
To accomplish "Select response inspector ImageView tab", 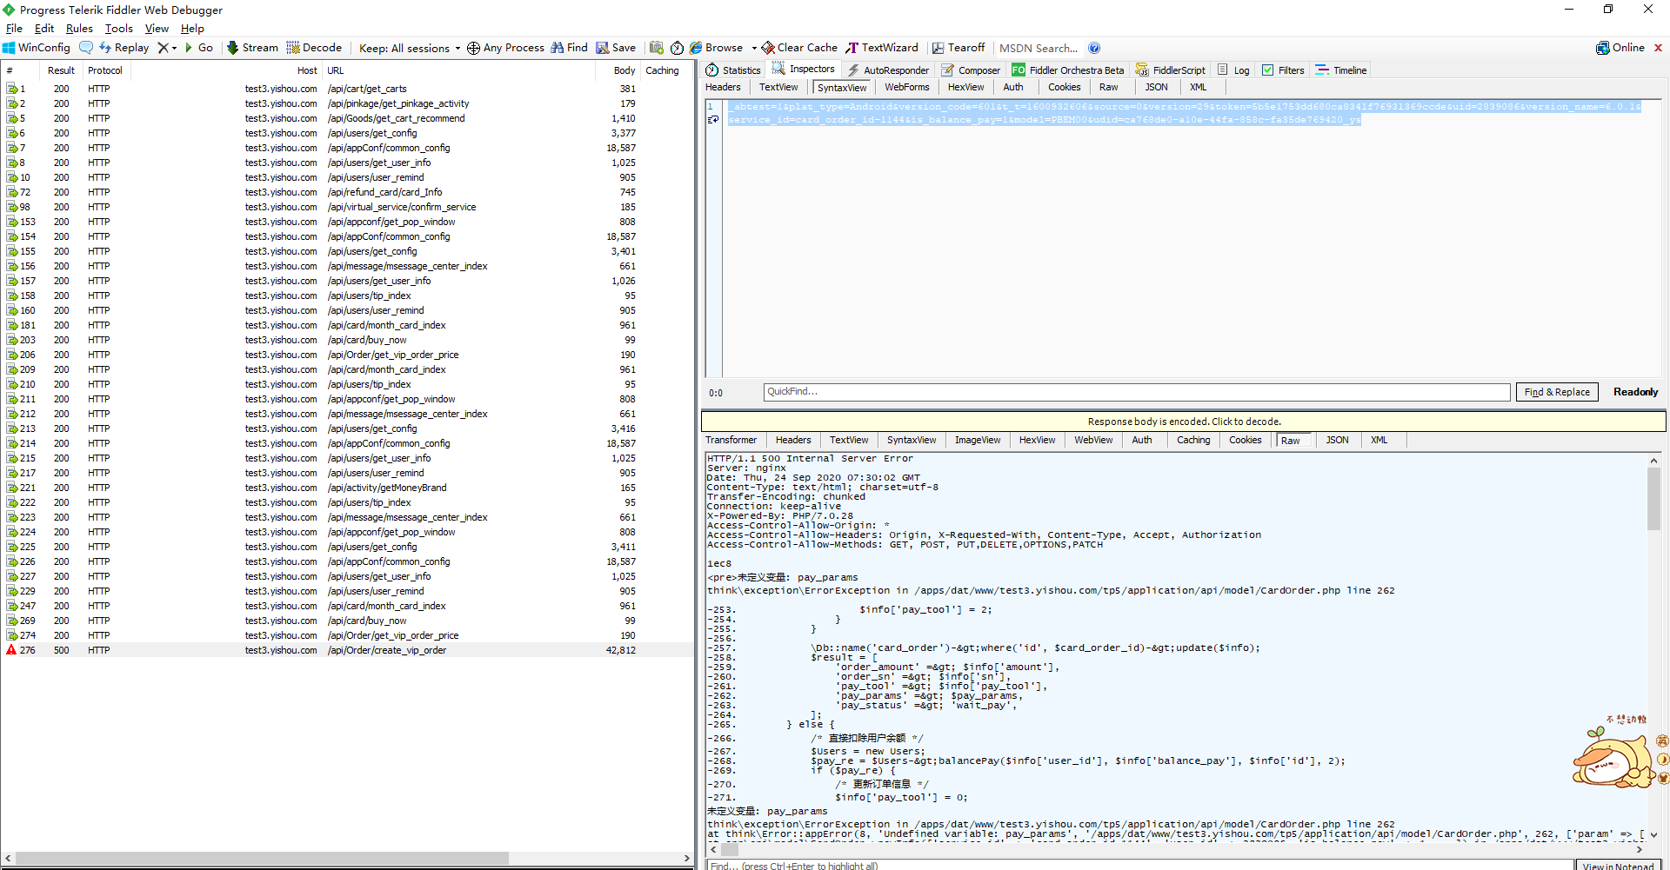I will 978,440.
